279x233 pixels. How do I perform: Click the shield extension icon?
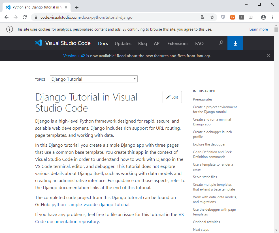click(x=223, y=17)
